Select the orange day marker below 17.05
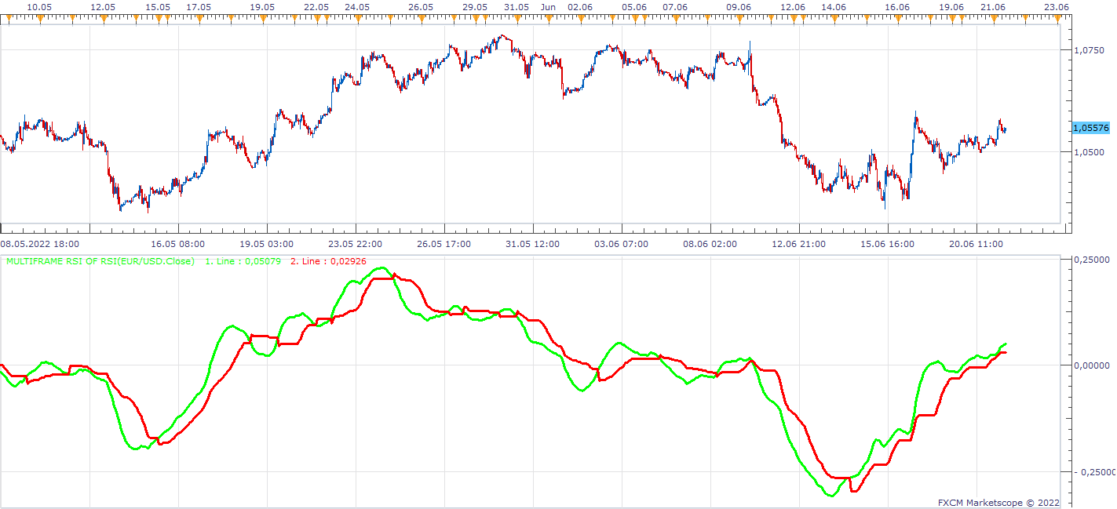Screen dimensions: 1117x509 pos(199,17)
